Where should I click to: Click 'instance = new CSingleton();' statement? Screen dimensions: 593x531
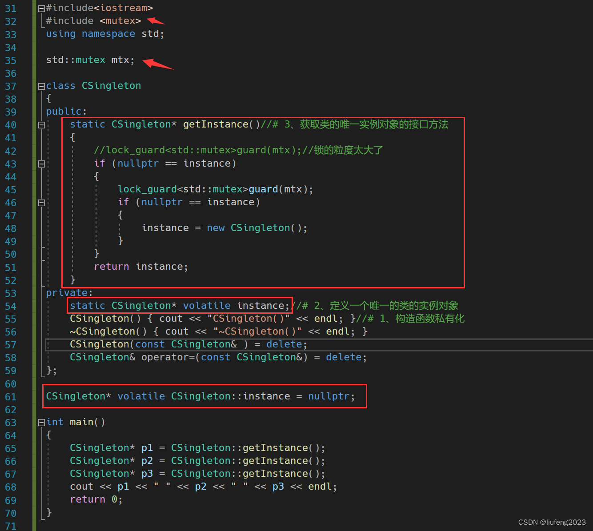point(224,228)
